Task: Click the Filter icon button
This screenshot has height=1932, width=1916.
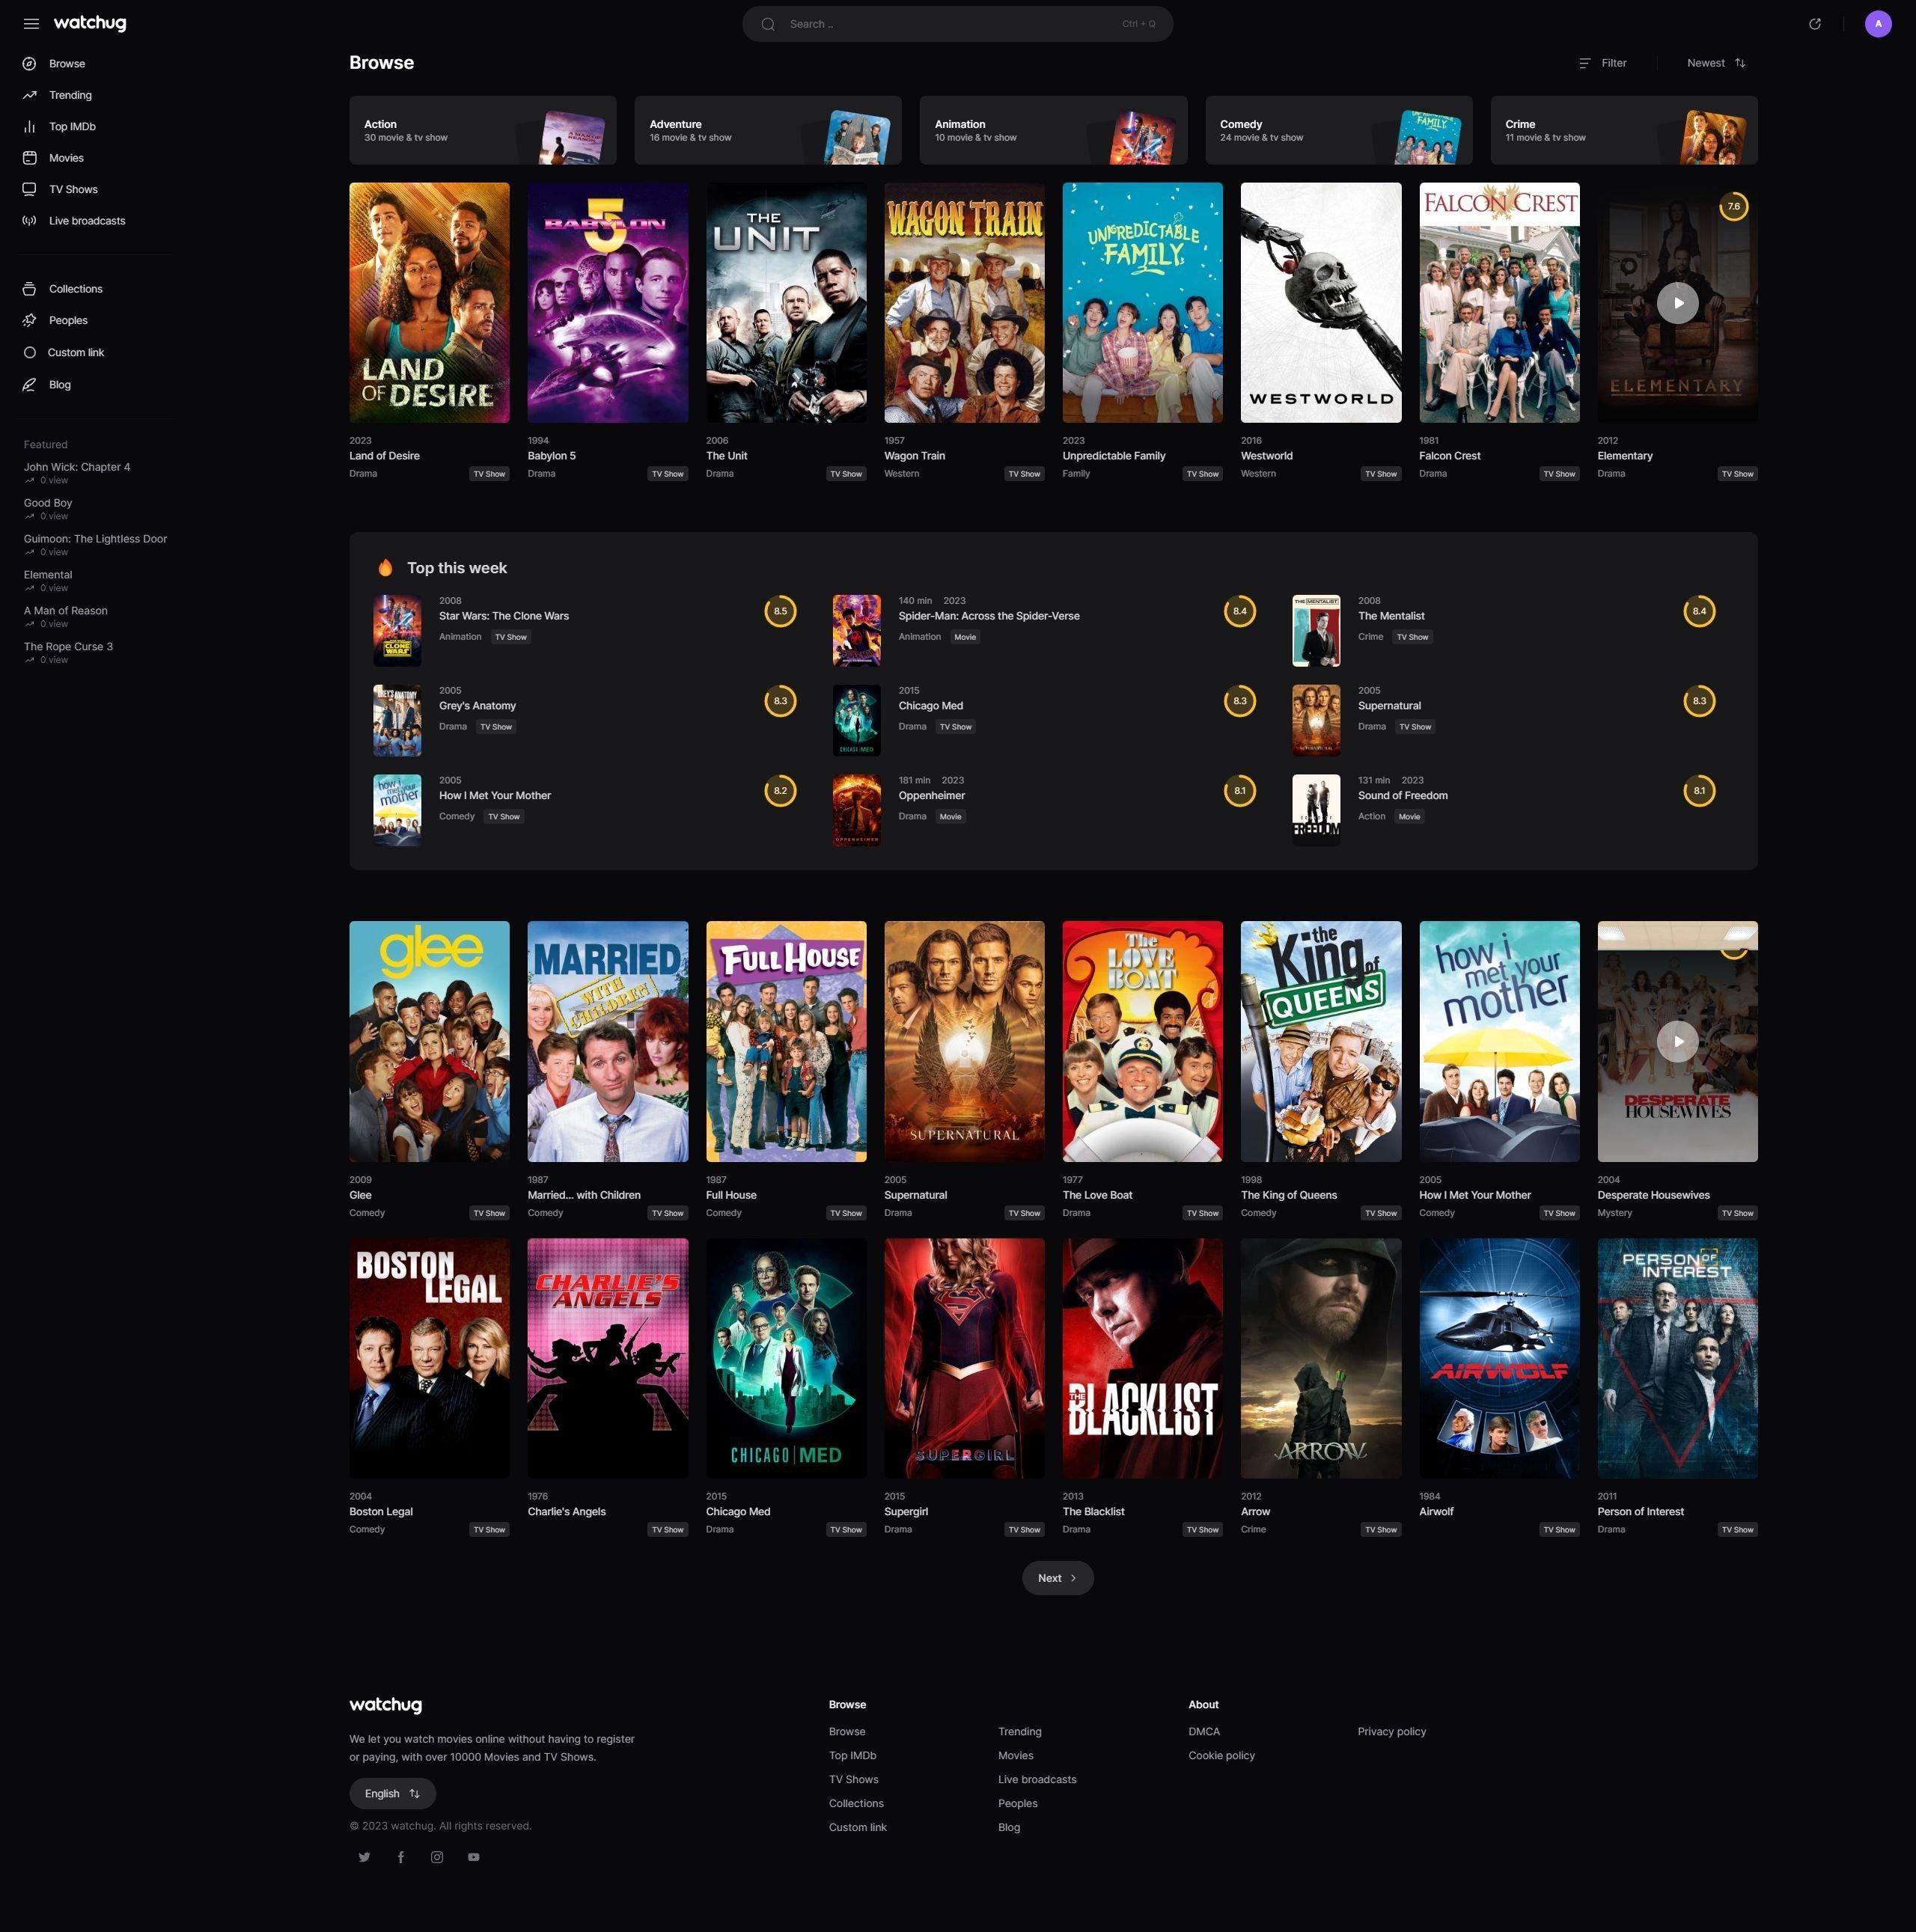Action: [x=1602, y=63]
